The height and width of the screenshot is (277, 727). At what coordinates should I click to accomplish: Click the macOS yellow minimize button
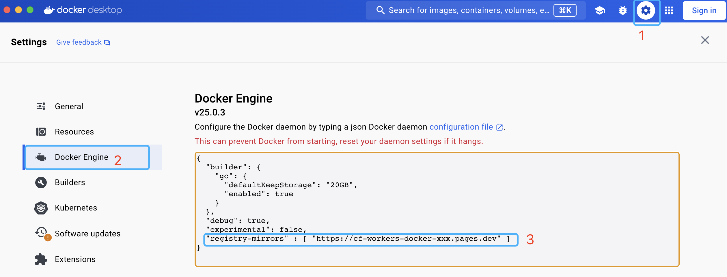tap(18, 10)
